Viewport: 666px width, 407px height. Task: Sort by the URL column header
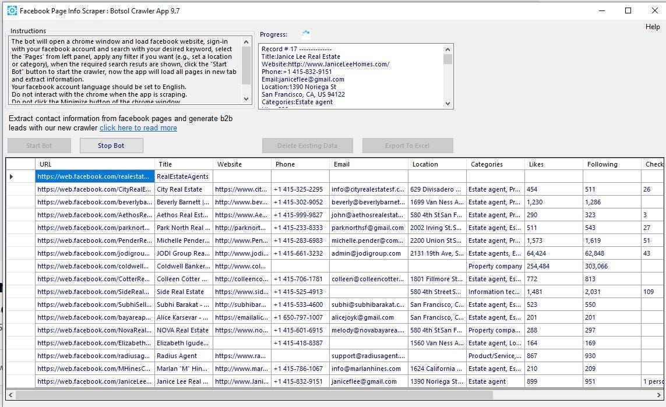(x=95, y=164)
